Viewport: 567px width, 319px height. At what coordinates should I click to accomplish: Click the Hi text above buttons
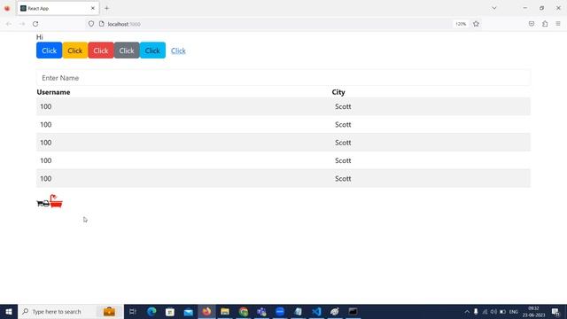[x=39, y=37]
